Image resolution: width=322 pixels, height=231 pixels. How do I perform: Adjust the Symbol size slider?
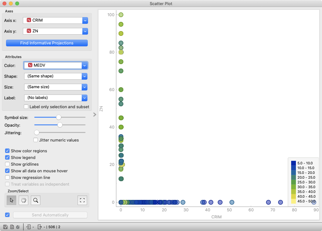point(59,117)
